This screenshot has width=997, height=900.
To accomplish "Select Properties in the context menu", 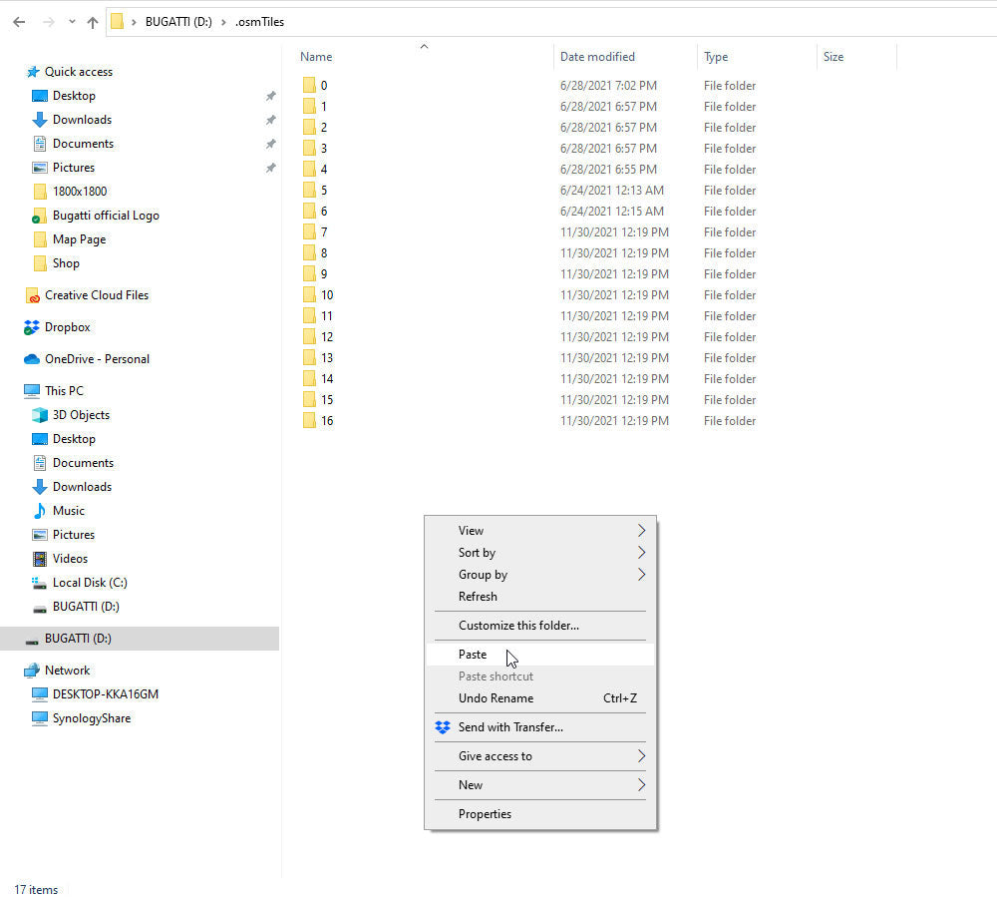I will [485, 814].
